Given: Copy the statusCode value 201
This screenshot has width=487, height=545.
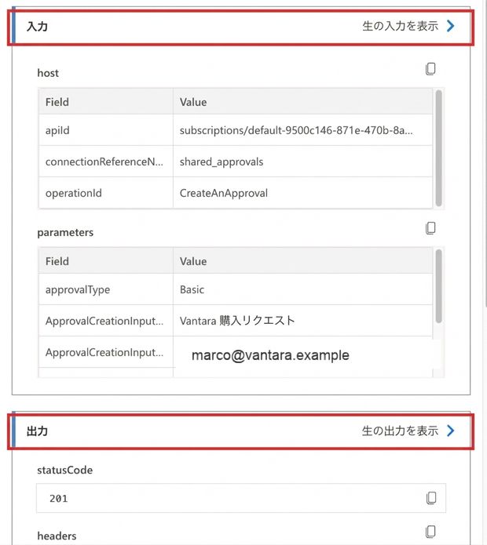Looking at the screenshot, I should point(431,498).
